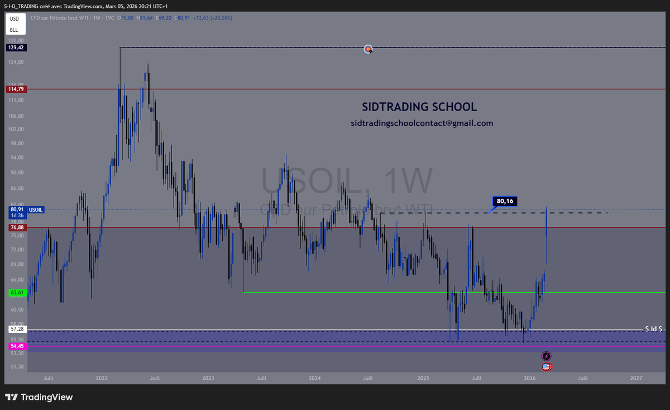
Task: Click the 2027 label on the time axis
Action: pyautogui.click(x=636, y=378)
